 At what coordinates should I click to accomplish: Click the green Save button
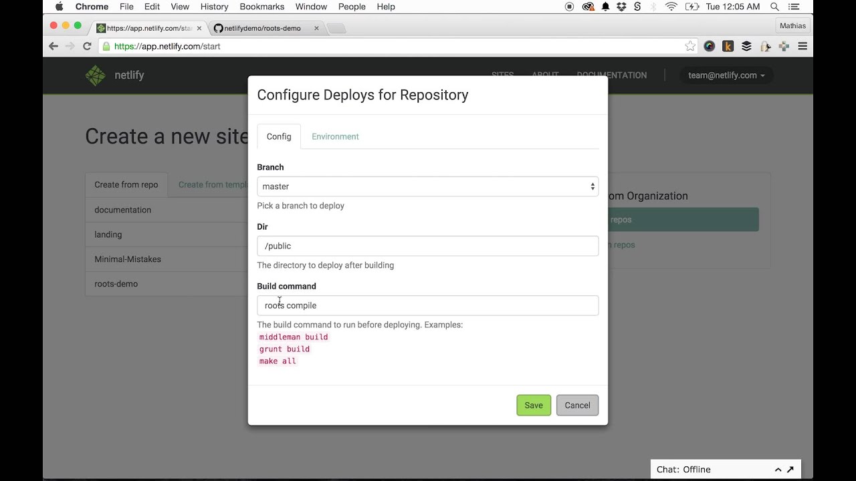click(x=534, y=406)
